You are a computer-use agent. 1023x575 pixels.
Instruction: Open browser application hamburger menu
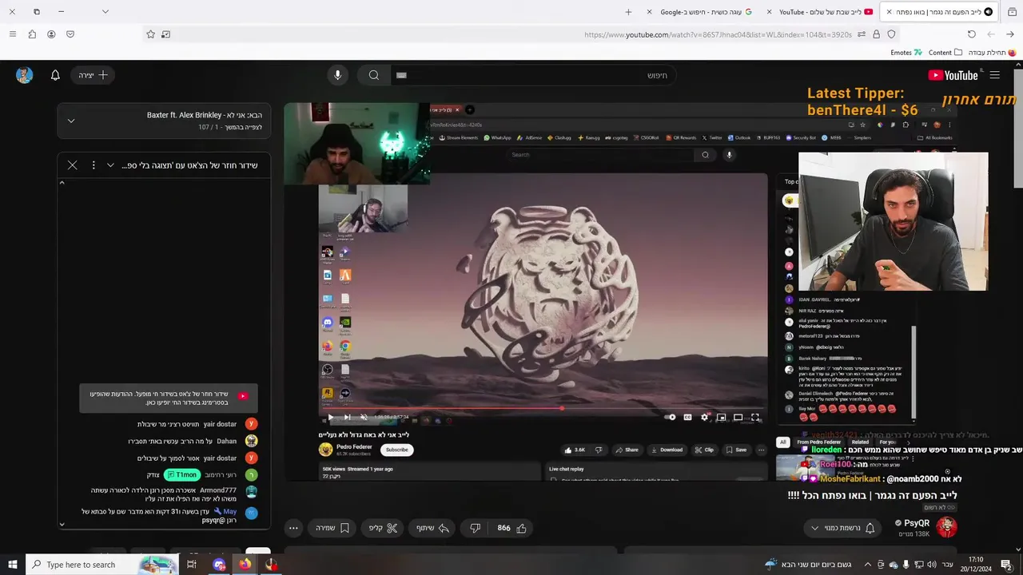pos(12,34)
